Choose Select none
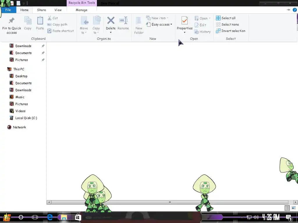Image resolution: width=298 pixels, height=223 pixels. coord(228,24)
